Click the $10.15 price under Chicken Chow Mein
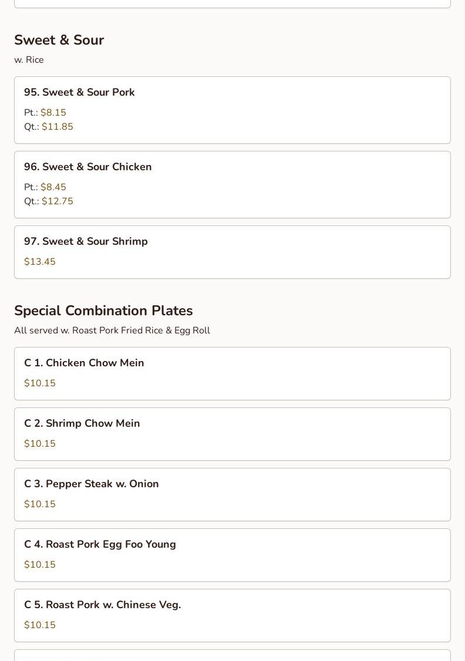The image size is (465, 661). click(x=39, y=383)
